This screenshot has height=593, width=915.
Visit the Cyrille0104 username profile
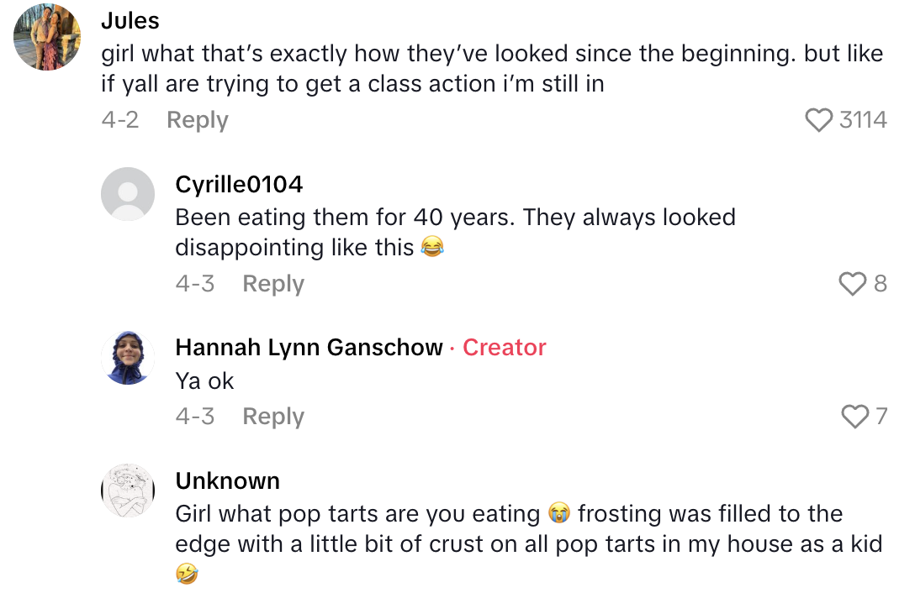pos(239,184)
